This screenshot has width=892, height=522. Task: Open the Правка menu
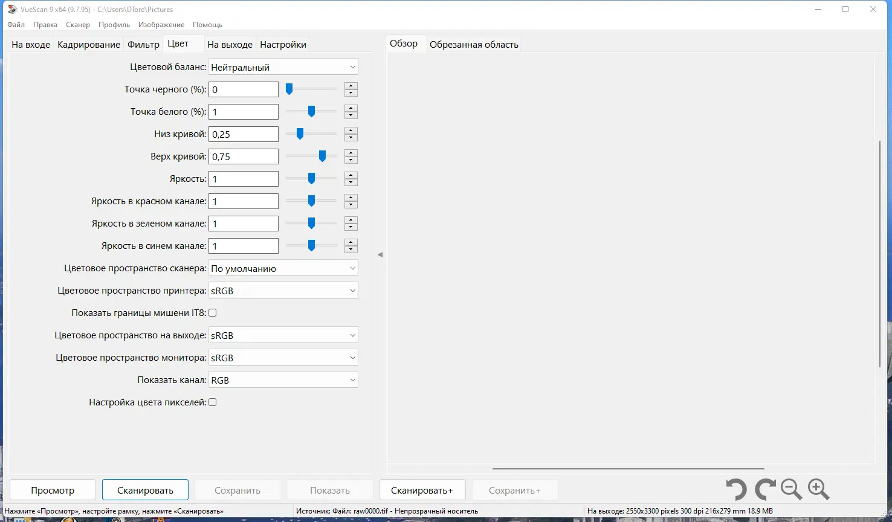(x=45, y=25)
